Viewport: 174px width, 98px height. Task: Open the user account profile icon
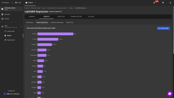[x=170, y=3]
